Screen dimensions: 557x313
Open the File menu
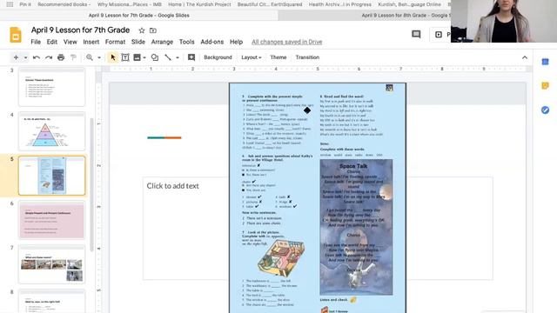coord(36,42)
